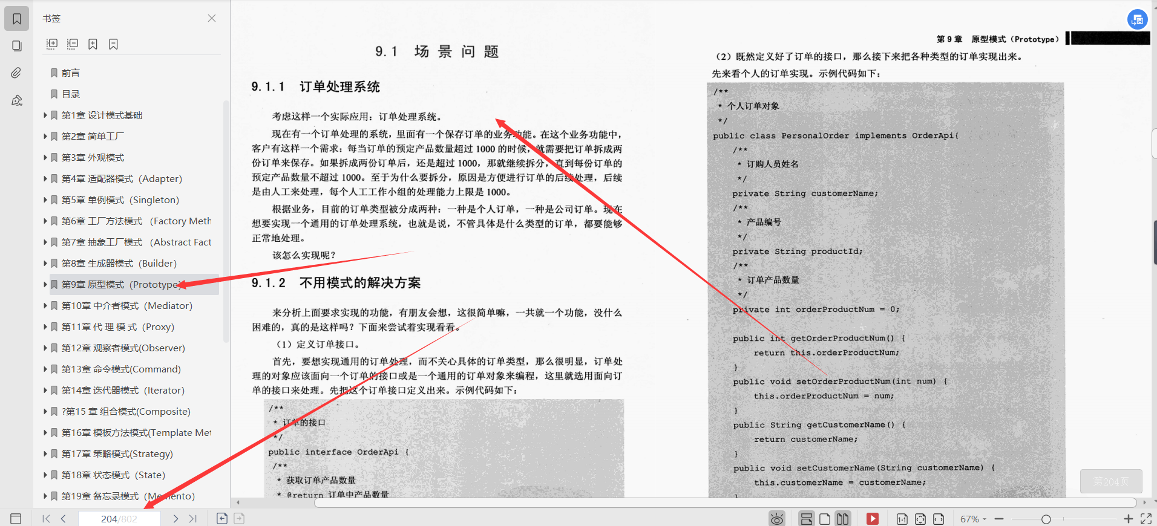
Task: Expand 第7章 抽象工厂模式 bookmark
Action: [x=45, y=242]
